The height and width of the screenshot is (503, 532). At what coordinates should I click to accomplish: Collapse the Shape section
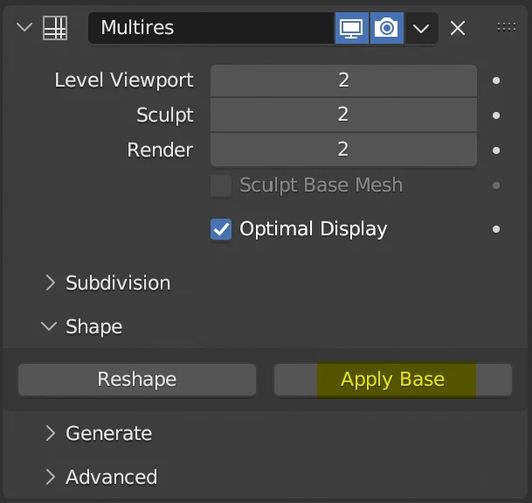pos(48,326)
